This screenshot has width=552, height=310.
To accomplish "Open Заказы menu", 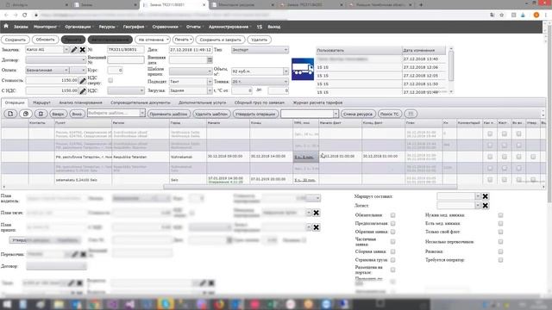I will (21, 27).
